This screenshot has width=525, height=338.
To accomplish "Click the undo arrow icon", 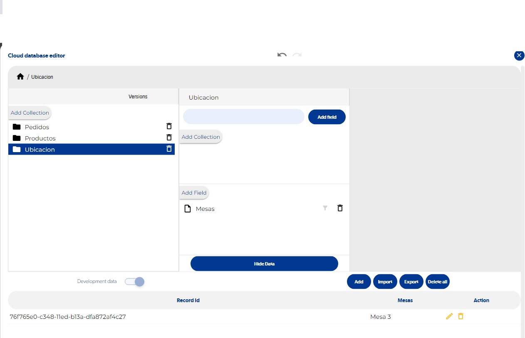I will coord(282,55).
